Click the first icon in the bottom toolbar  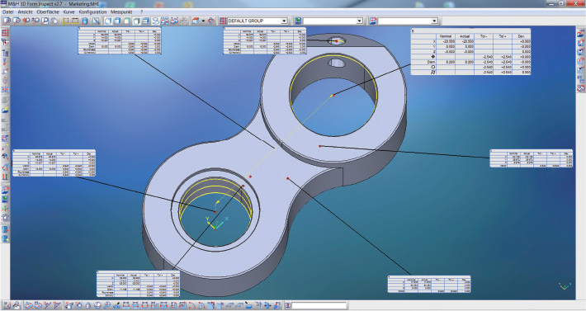coord(7,305)
